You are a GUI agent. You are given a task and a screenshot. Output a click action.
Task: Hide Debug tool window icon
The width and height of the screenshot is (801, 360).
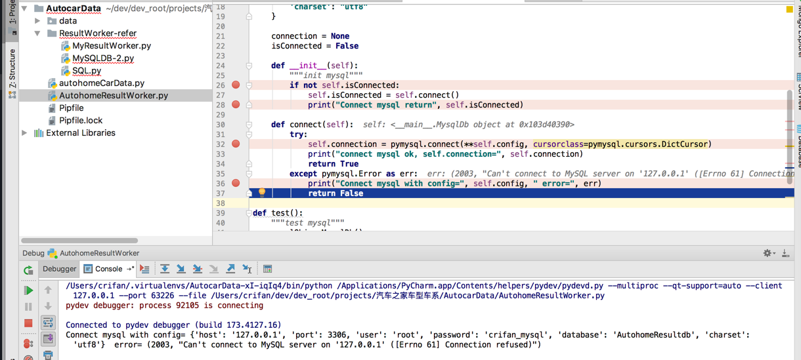[785, 253]
